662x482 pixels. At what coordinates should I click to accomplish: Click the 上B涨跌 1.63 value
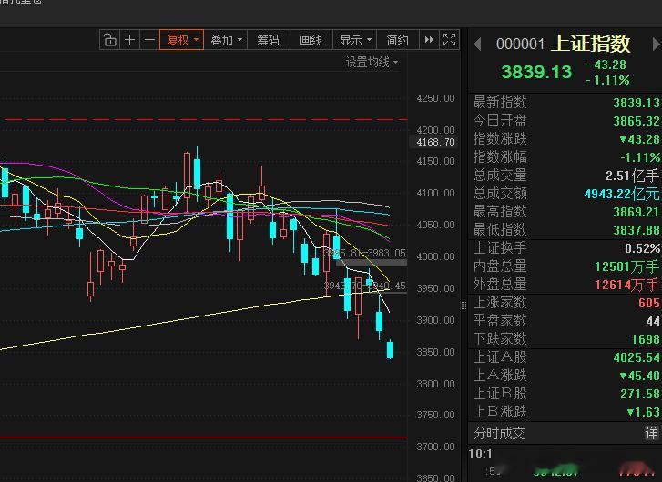tap(644, 412)
